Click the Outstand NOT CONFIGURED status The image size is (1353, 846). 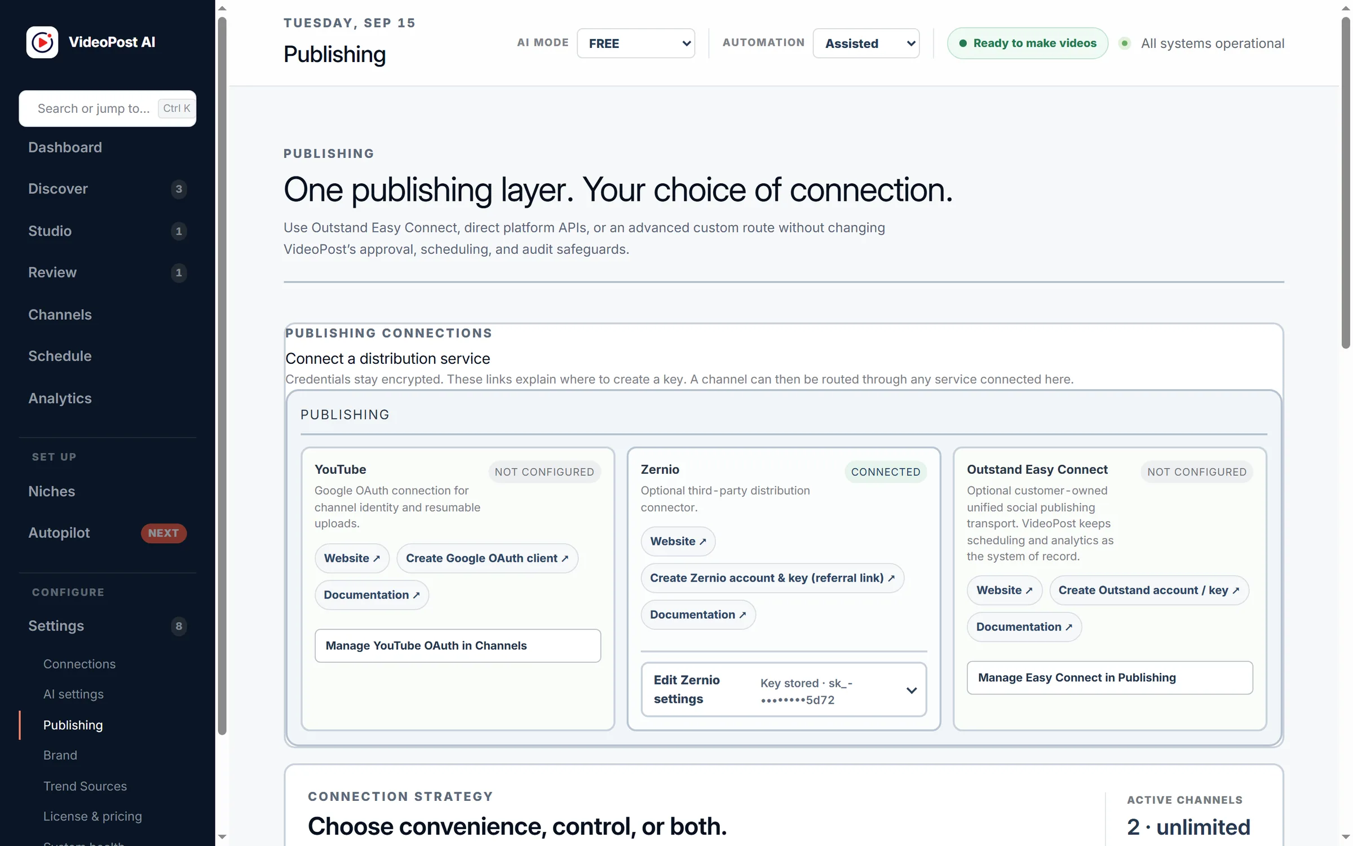[1197, 472]
